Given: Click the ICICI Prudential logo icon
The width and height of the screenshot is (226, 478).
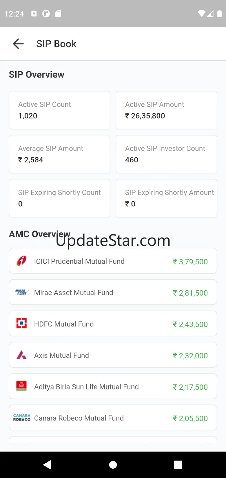Looking at the screenshot, I should 21,261.
